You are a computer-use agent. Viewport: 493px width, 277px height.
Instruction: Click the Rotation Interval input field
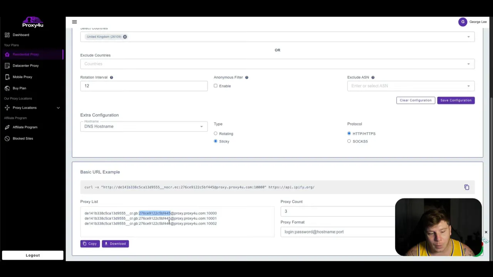[x=144, y=85]
